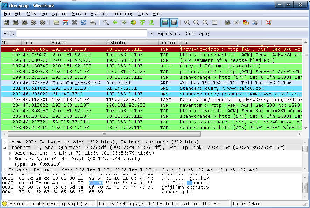The width and height of the screenshot is (310, 208).
Task: Toggle the Colorize Packet List button
Action: point(165,23)
